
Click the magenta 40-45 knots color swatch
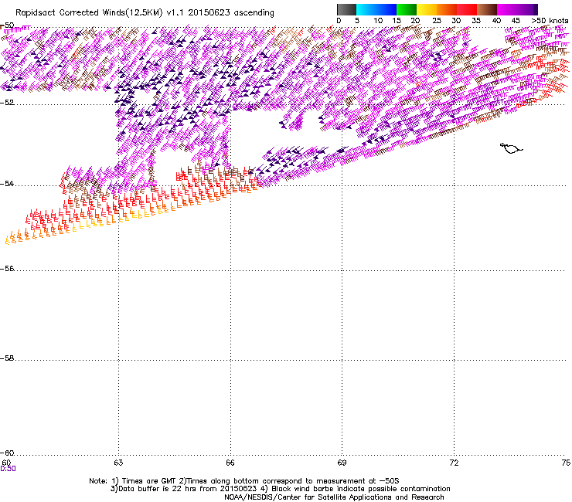[507, 9]
